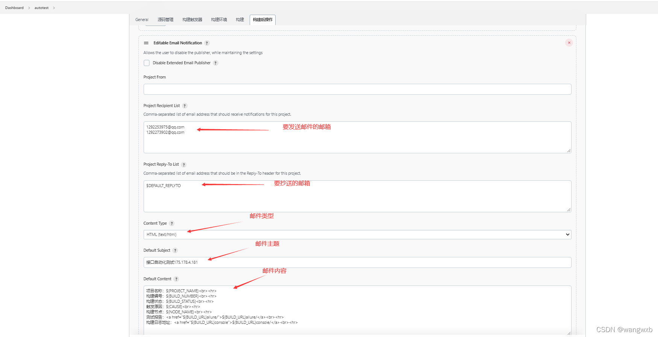Screen dimensions: 658x337
Task: Tick Disable Extended Email Publisher checkbox
Action: tap(147, 63)
